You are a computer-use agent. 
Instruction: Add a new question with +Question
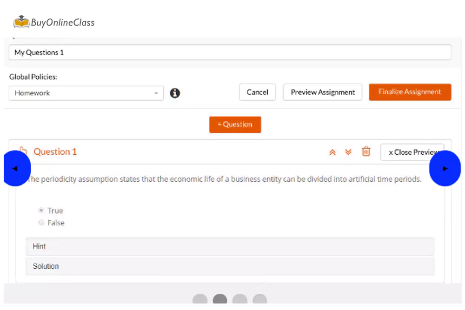tap(235, 125)
